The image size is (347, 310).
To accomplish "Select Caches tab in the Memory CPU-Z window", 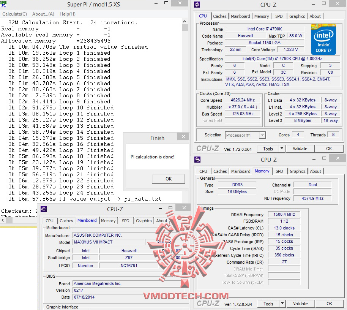I will point(220,171).
